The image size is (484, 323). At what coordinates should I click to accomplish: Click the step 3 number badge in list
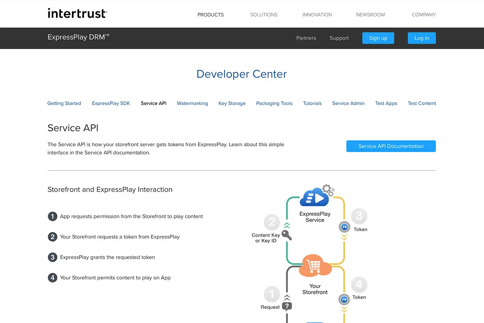[53, 257]
